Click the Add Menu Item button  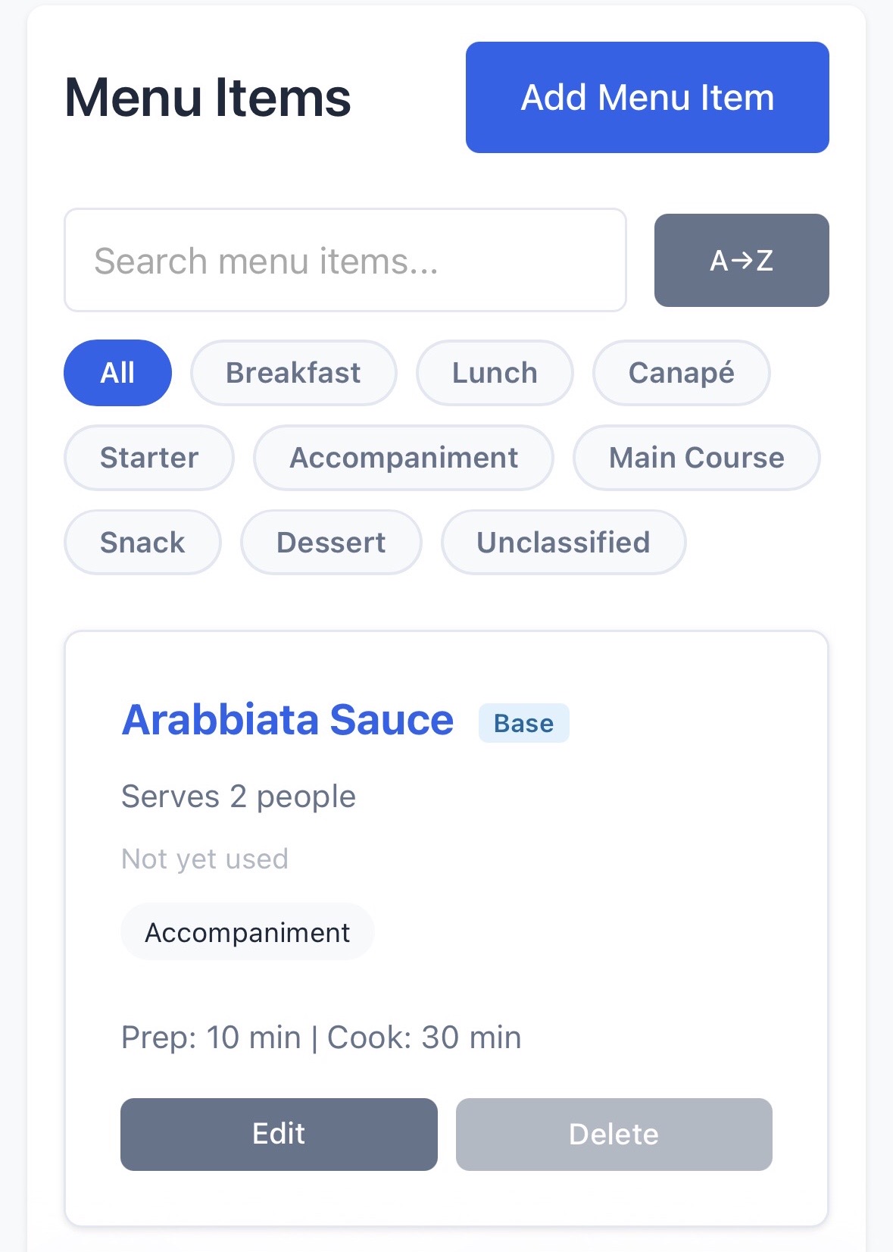pos(647,98)
